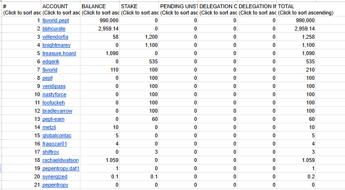Viewport: 345px width, 190px height.
Task: Select the row number 19 cell
Action: pyautogui.click(x=21, y=168)
